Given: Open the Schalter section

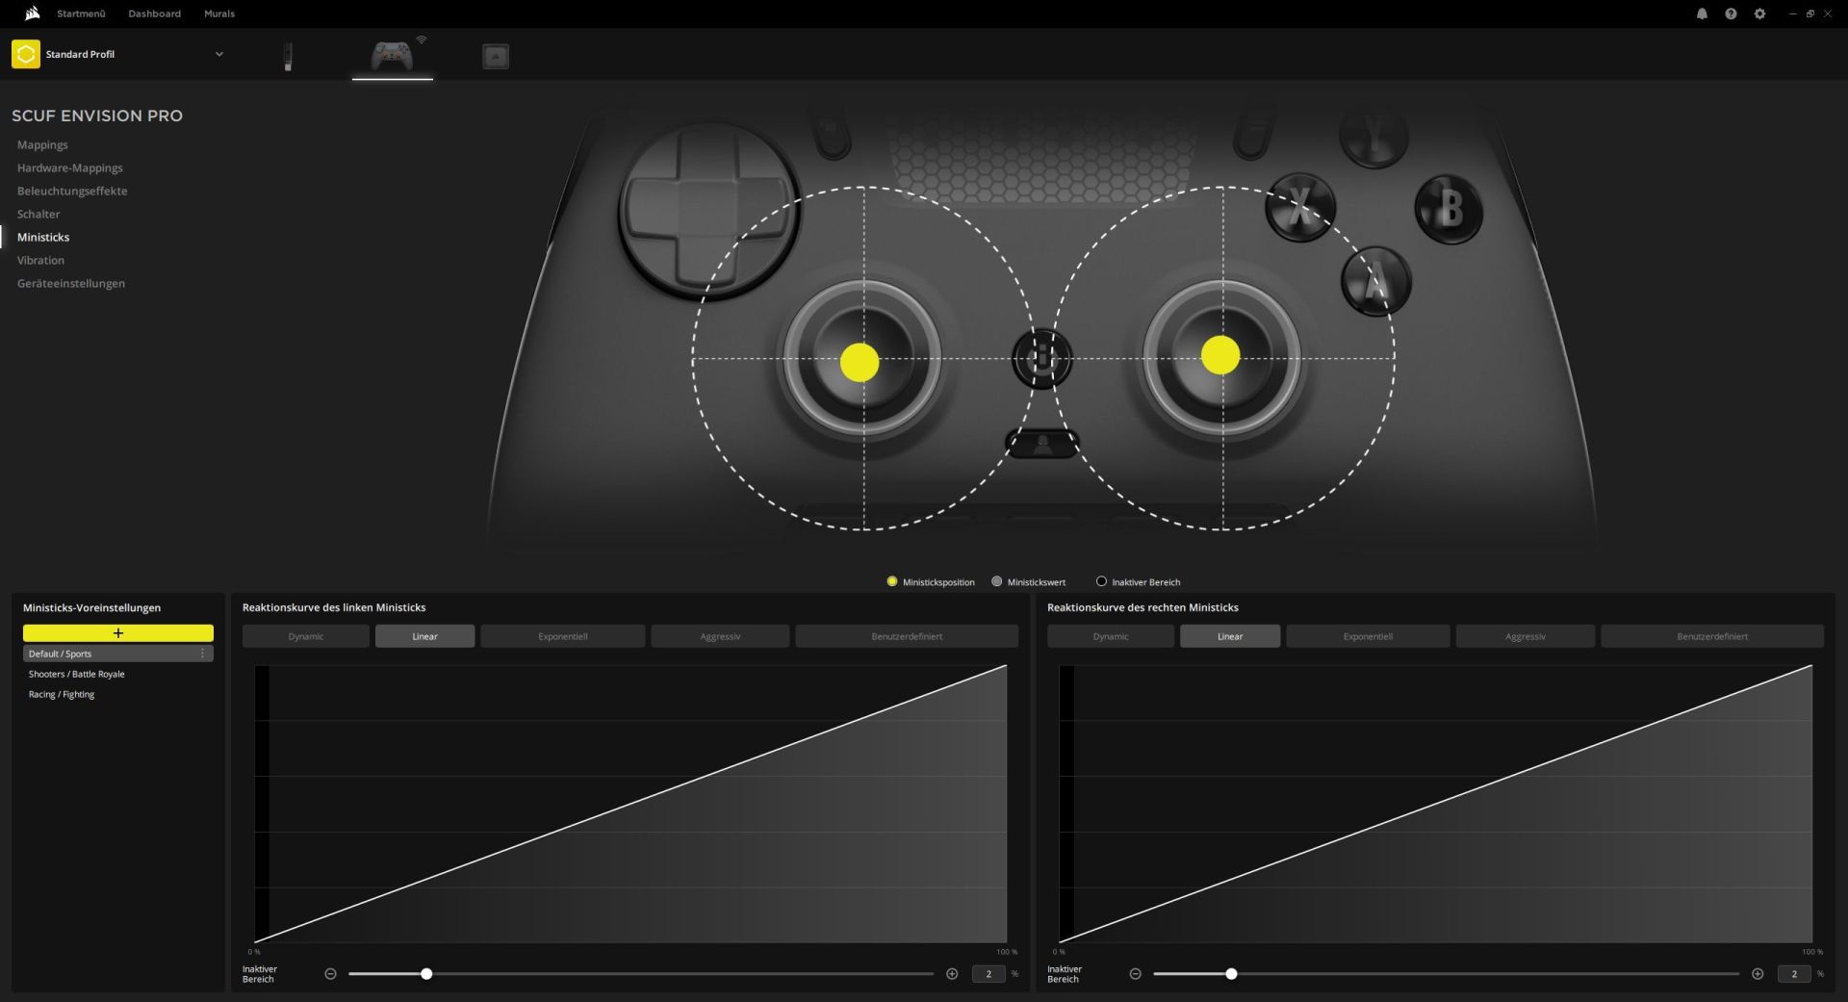Looking at the screenshot, I should pos(38,214).
